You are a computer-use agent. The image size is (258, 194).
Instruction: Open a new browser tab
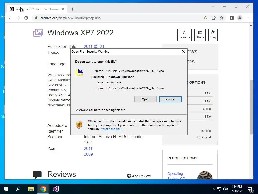point(73,9)
